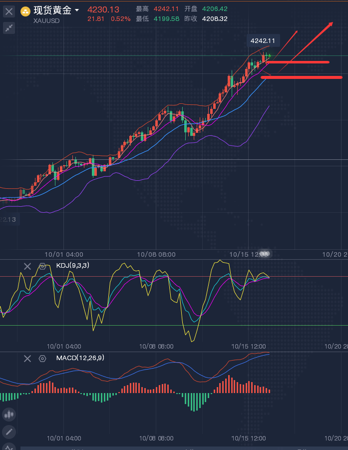The image size is (348, 450).
Task: Open the indicators wave icon at bottom
Action: pyautogui.click(x=9, y=447)
